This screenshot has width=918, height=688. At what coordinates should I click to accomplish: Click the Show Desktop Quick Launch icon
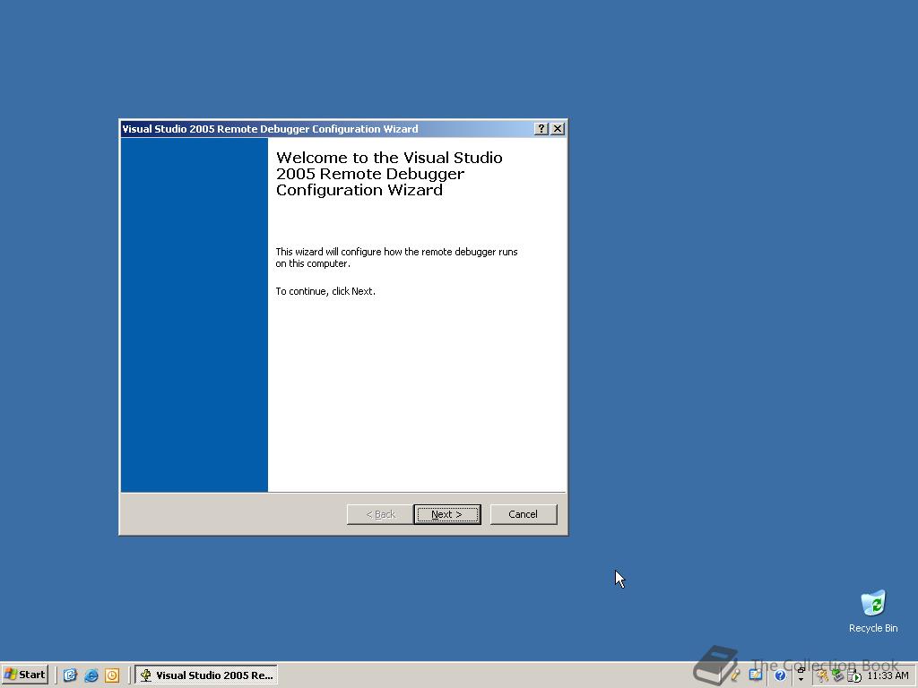coord(70,675)
